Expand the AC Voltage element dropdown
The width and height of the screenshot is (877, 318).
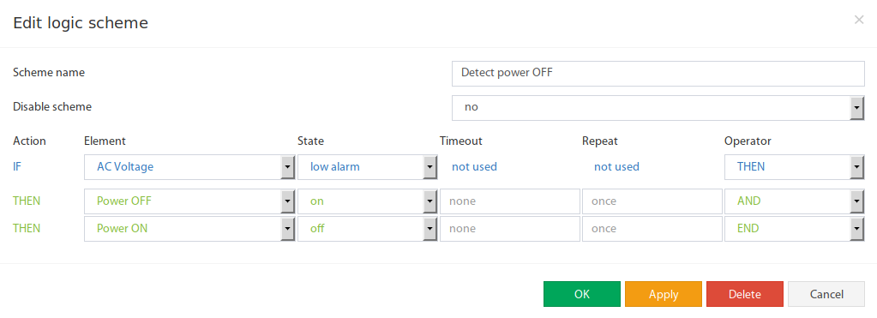(189, 167)
